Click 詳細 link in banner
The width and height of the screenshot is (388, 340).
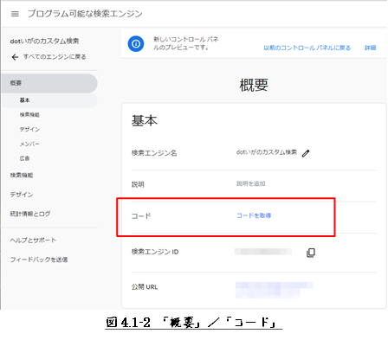click(370, 48)
